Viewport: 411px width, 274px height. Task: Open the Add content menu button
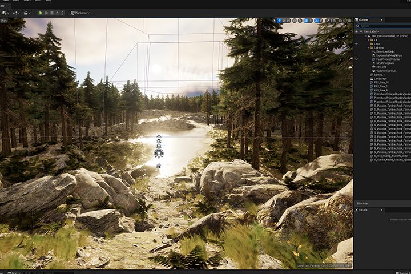(x=5, y=13)
